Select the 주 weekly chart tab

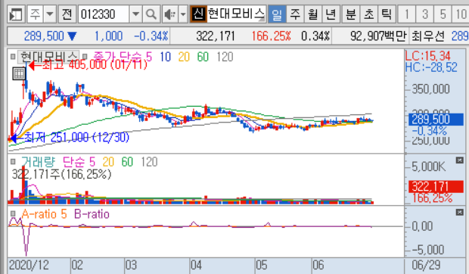coord(295,14)
